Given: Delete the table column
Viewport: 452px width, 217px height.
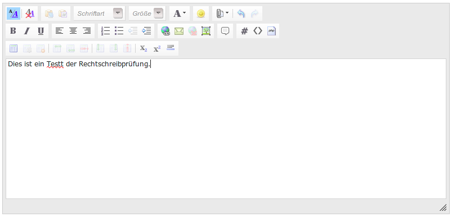Looking at the screenshot, I should click(x=127, y=48).
